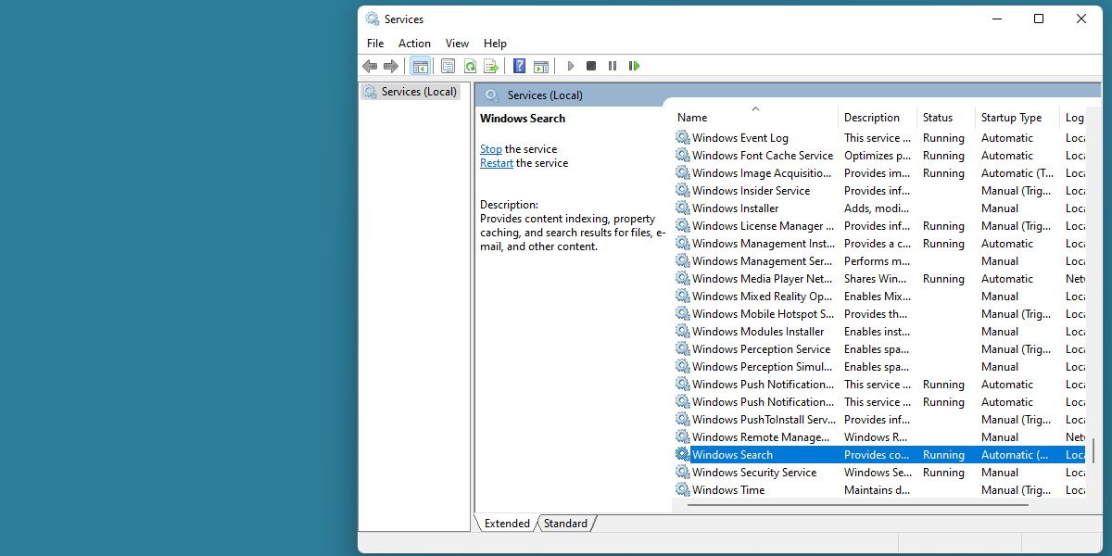Open the Properties toolbar icon

point(448,66)
